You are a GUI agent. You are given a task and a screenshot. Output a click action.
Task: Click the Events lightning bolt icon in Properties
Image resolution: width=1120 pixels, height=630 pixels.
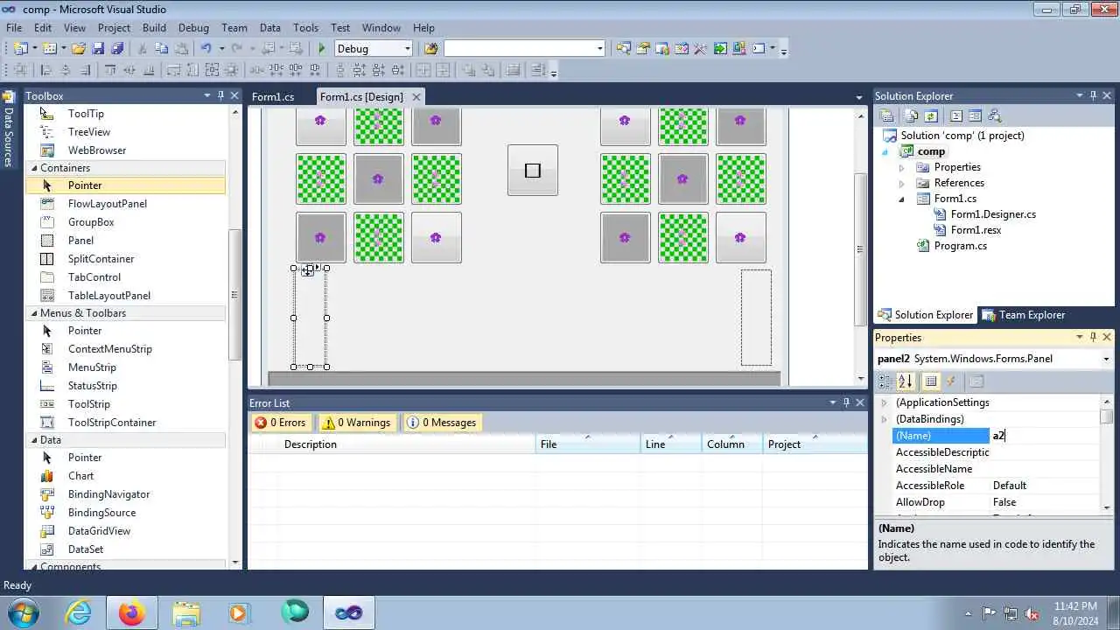pyautogui.click(x=951, y=381)
